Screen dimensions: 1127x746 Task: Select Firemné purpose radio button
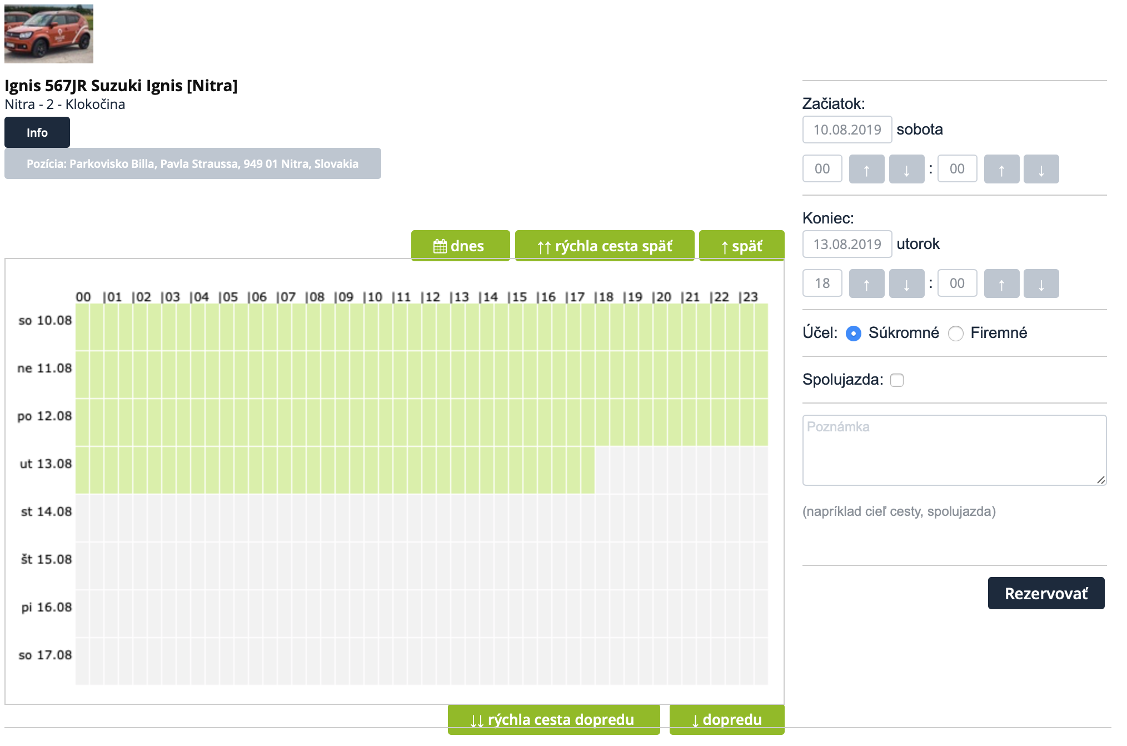(x=955, y=334)
